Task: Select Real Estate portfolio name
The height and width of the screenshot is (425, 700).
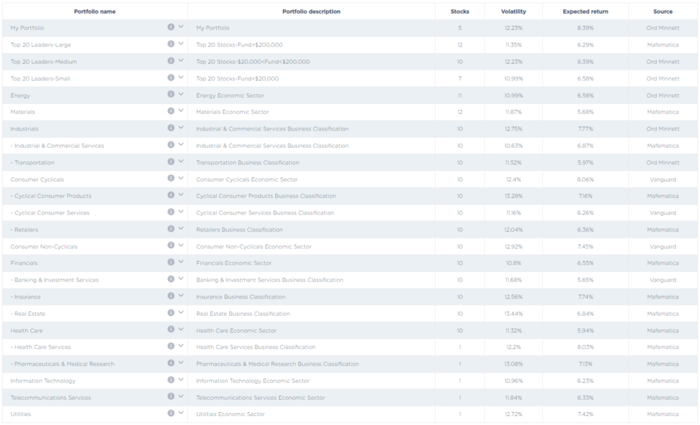Action: tap(27, 314)
